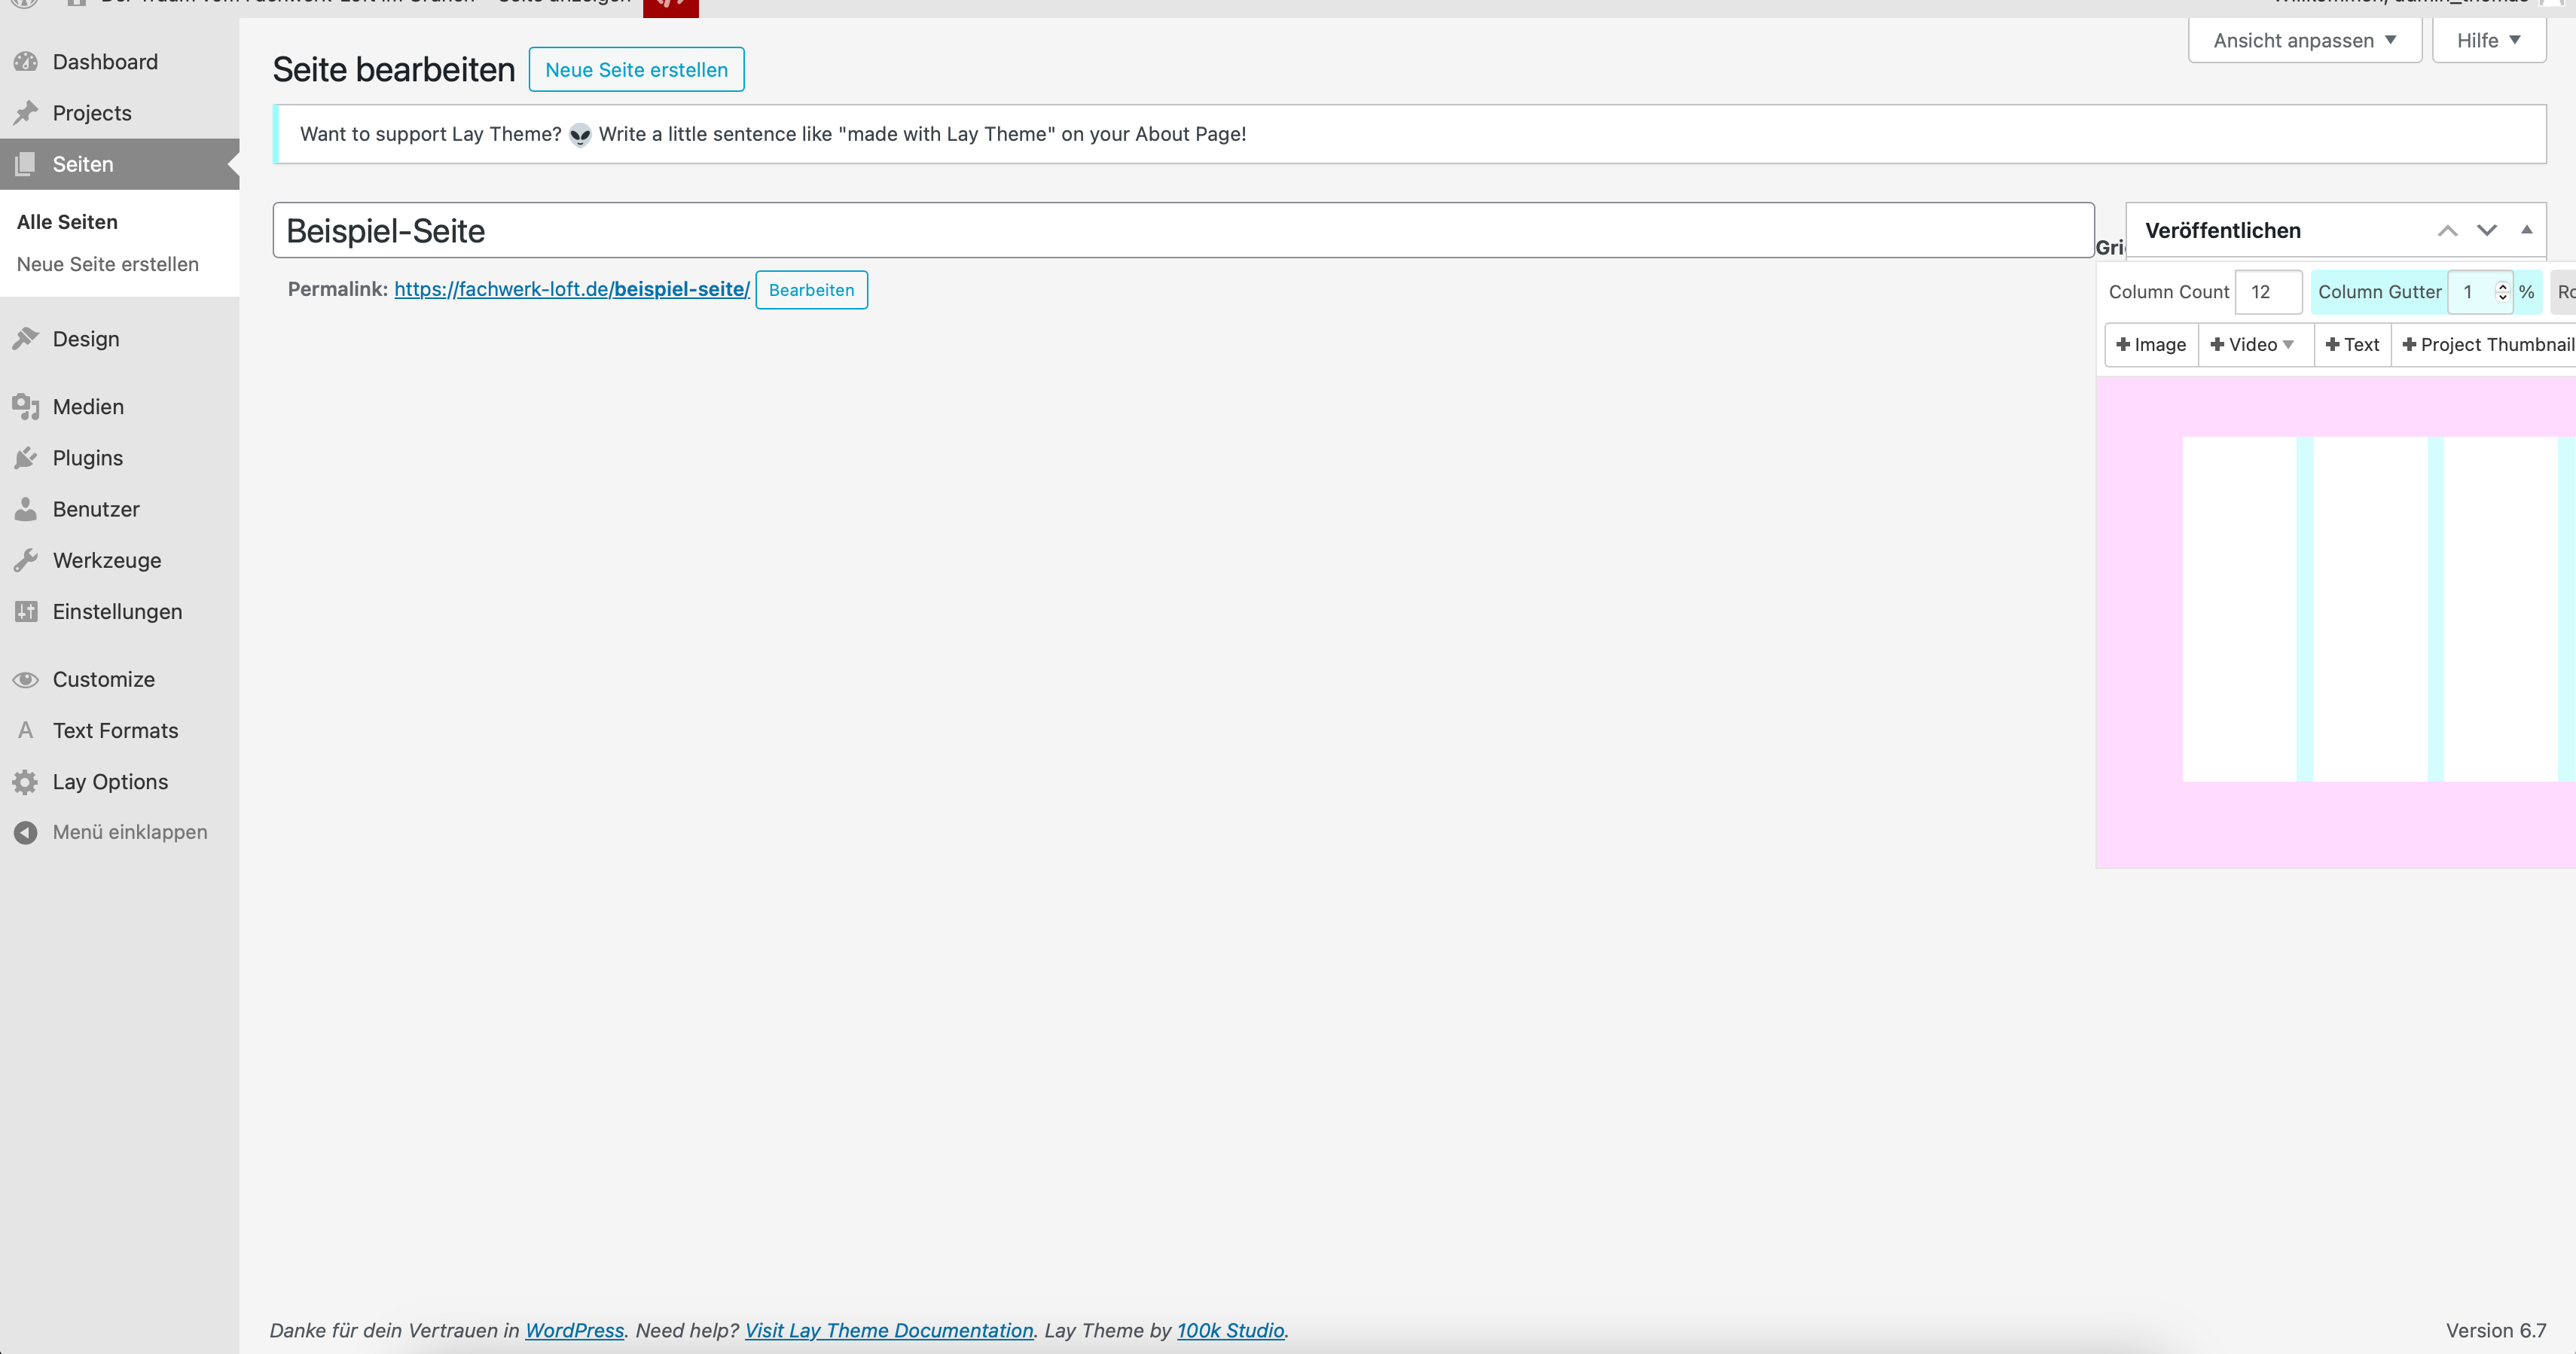Move the Veröffentlichen box down

pos(2486,231)
